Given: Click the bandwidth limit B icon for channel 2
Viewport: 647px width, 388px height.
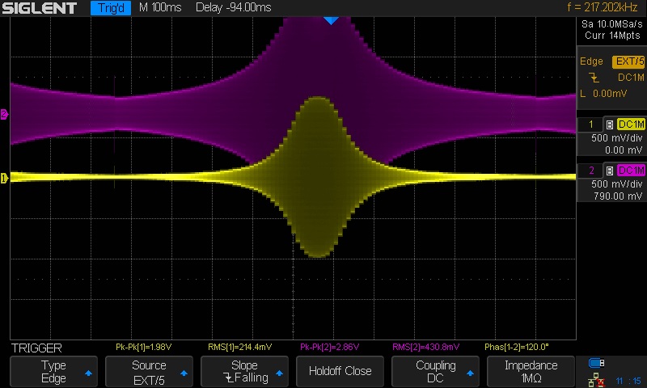Looking at the screenshot, I should point(609,170).
